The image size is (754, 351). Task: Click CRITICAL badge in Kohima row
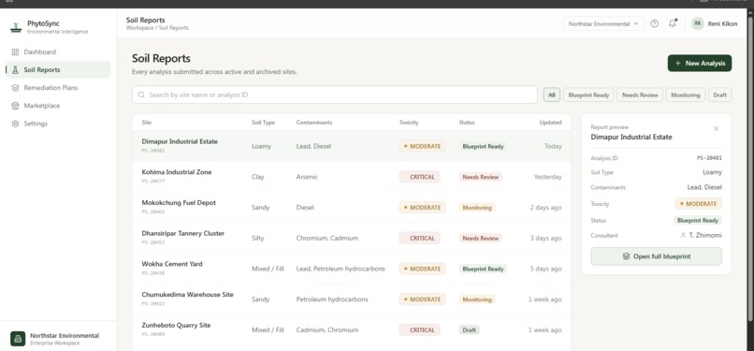(x=419, y=177)
